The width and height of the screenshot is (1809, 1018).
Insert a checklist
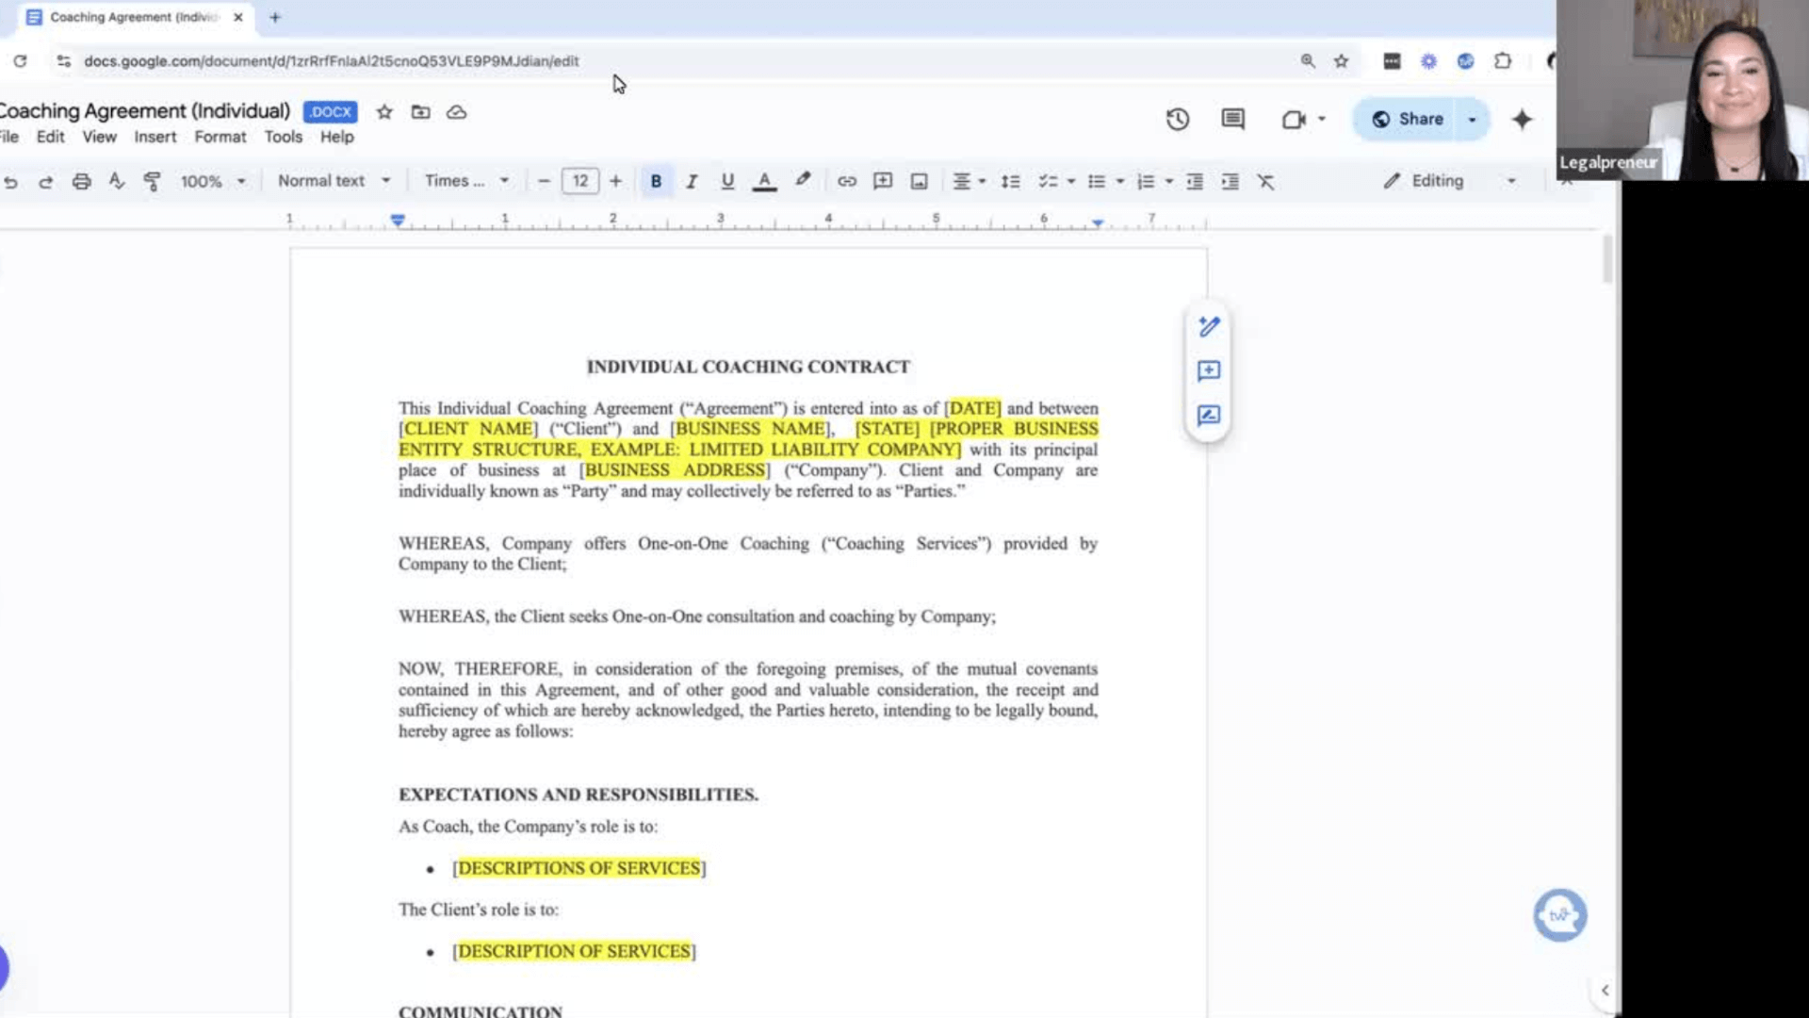click(1048, 181)
